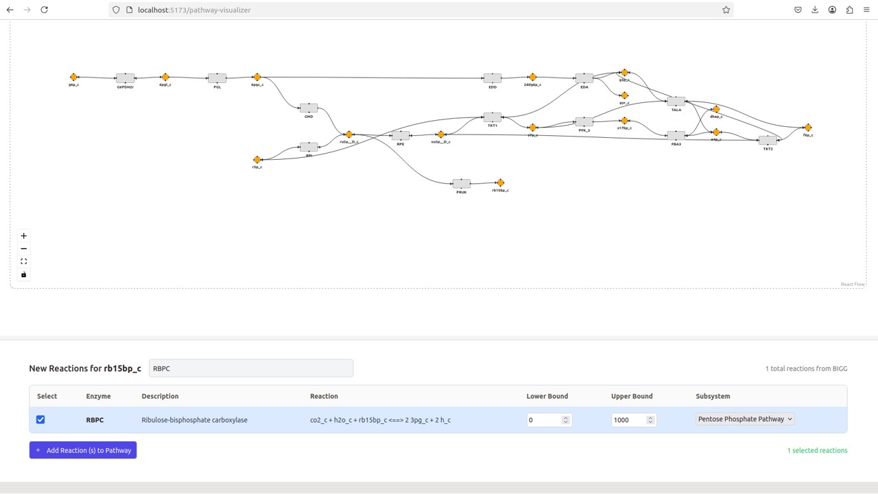Click the f6p_c metabolite node
Viewport: 878px width, 494px height.
coord(808,128)
